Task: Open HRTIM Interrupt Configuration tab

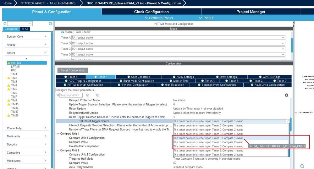Action: coord(83,85)
